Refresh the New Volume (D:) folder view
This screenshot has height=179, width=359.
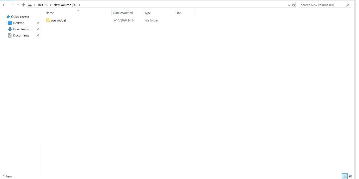pos(294,5)
